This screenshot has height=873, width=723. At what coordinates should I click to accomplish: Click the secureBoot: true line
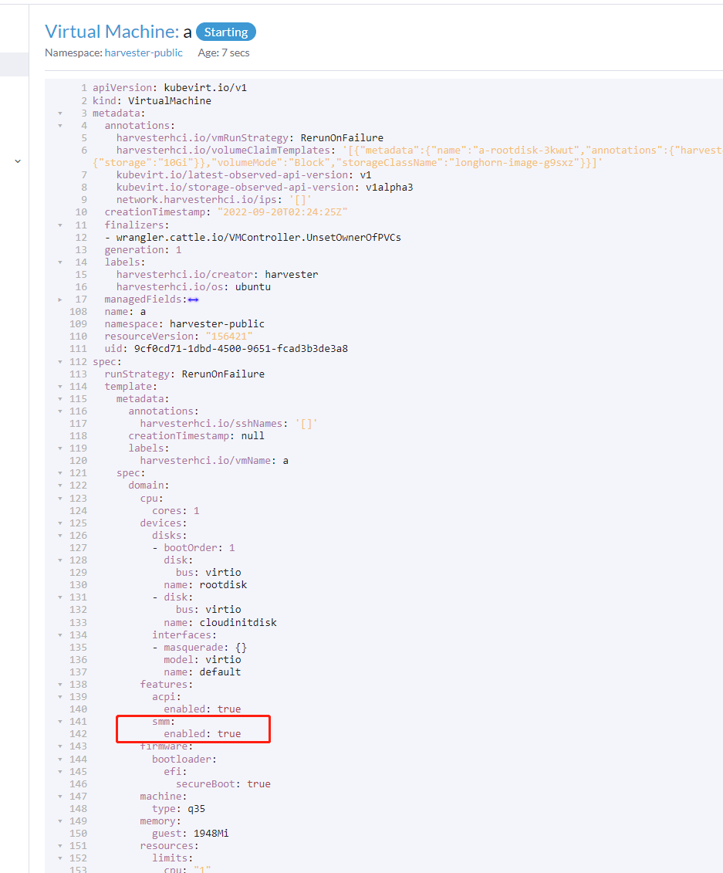223,783
